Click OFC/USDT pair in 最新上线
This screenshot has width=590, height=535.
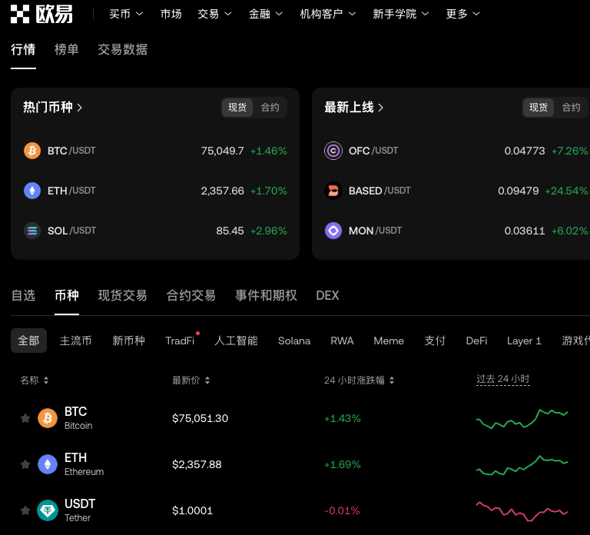[x=373, y=151]
